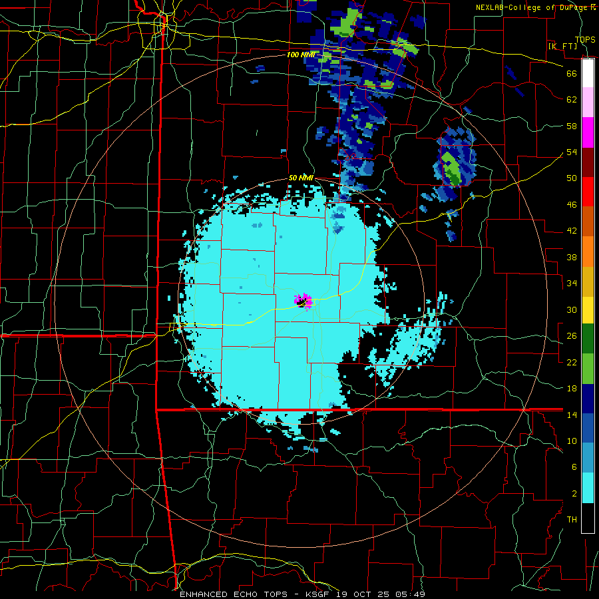The width and height of the screenshot is (599, 599).
Task: Select the yellow legend swatch
Action: tap(588, 310)
